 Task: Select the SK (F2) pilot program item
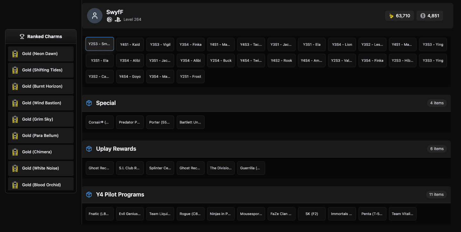(311, 214)
